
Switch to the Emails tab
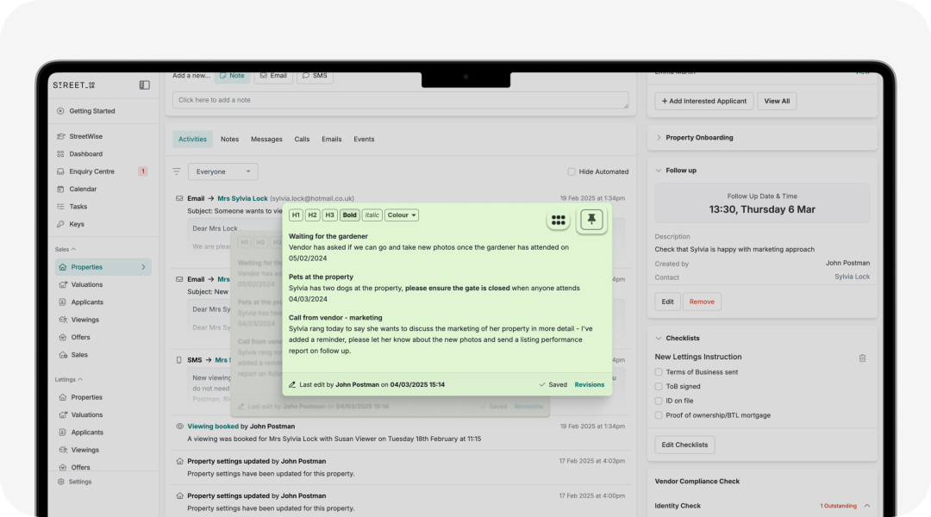(x=331, y=140)
